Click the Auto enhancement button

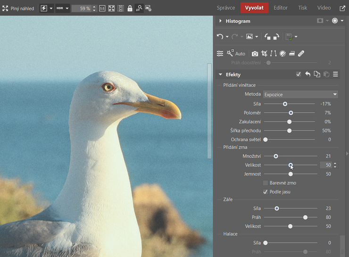click(x=236, y=54)
